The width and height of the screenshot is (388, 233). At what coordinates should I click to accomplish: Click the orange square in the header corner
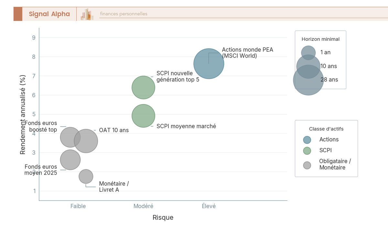[18, 14]
